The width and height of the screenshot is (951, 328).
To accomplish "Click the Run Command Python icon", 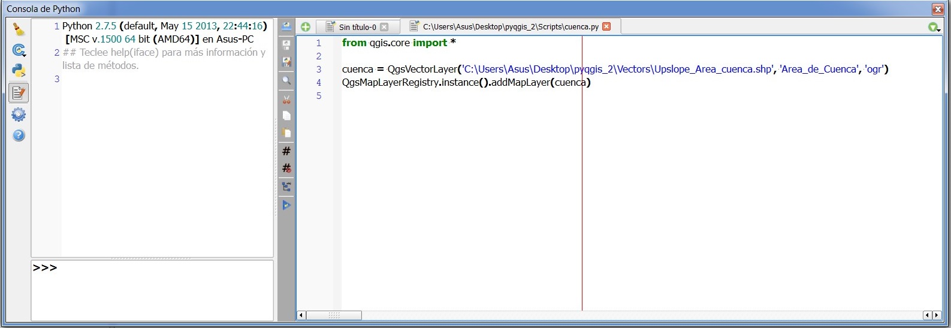I will (19, 71).
